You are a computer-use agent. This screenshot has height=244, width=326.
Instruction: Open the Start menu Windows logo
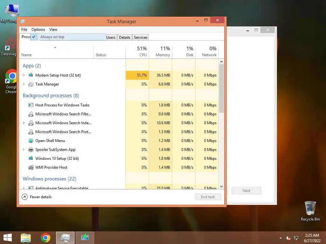pyautogui.click(x=8, y=238)
